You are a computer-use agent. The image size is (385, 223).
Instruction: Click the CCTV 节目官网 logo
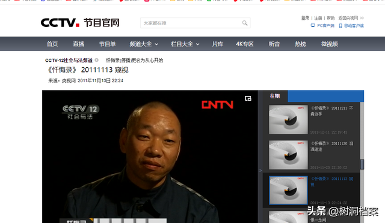coord(80,23)
